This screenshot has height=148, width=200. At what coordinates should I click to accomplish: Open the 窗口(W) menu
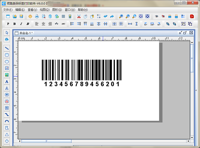point(70,10)
